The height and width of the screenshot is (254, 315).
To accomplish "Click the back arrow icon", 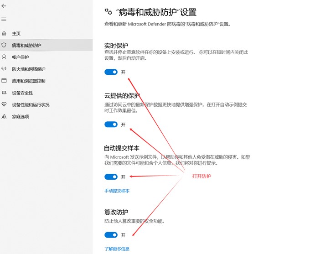I will point(4,6).
